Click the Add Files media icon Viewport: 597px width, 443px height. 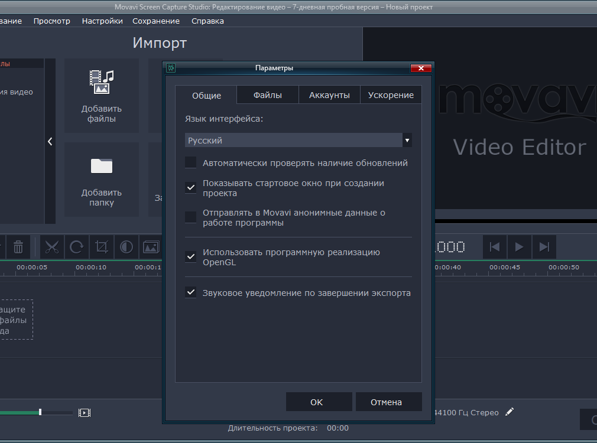tap(102, 82)
